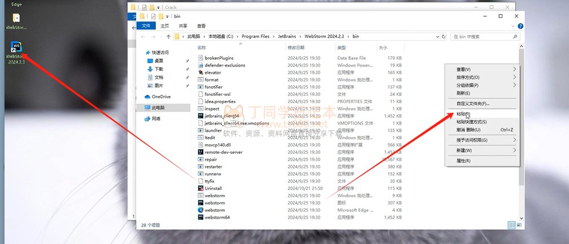
Task: Select the inspect batch file icon
Action: (x=201, y=109)
